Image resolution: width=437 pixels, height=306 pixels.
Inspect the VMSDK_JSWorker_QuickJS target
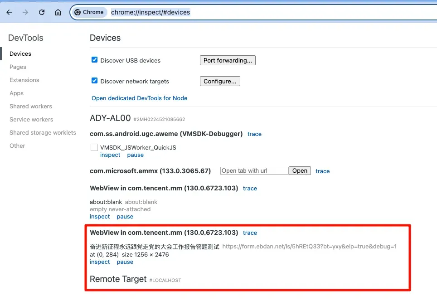tap(110, 155)
